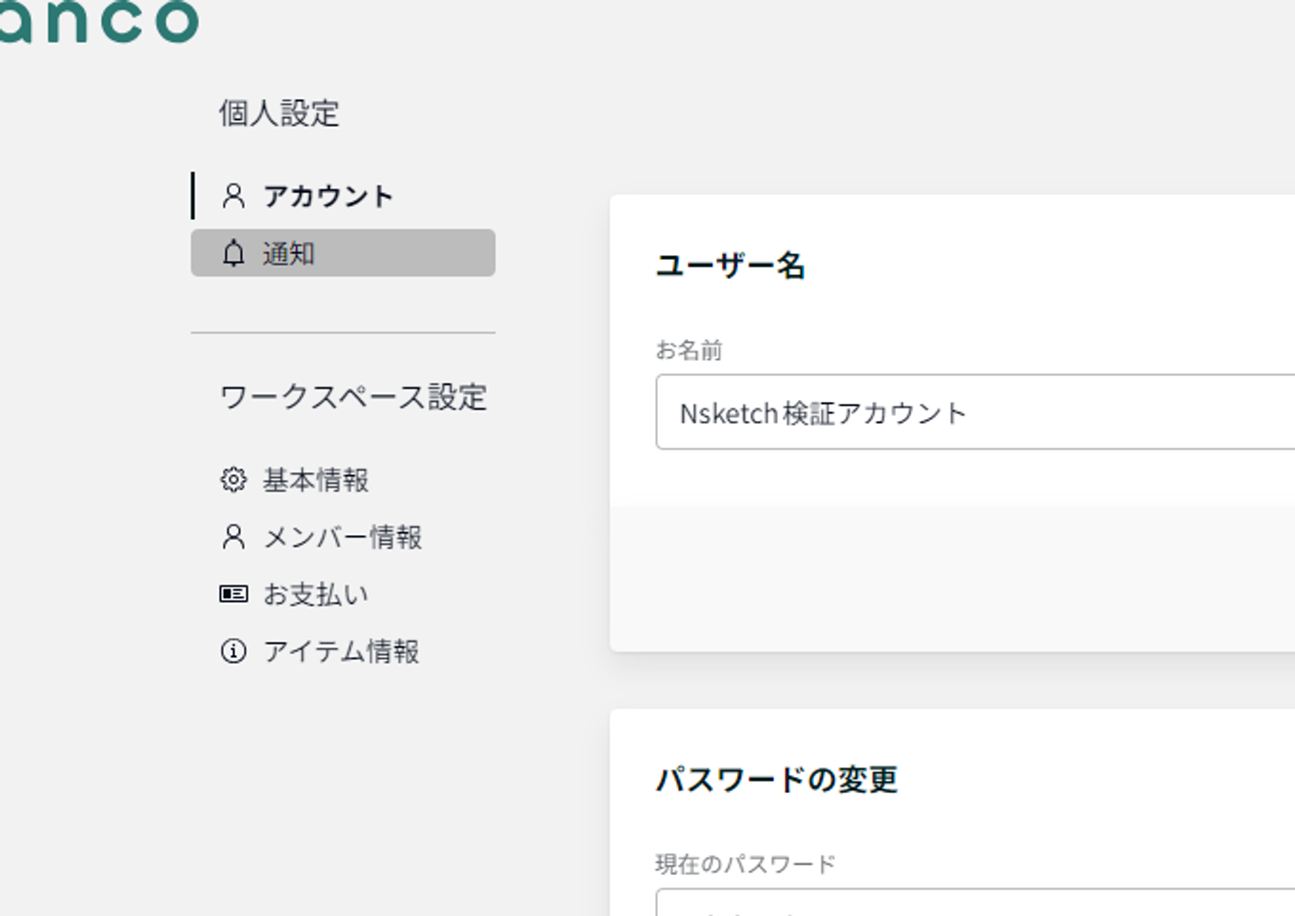Click the ユーザー名 section heading
The image size is (1295, 916).
pyautogui.click(x=730, y=266)
